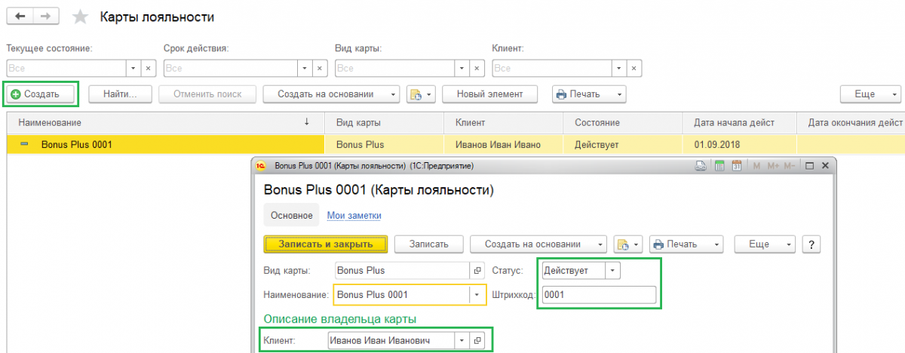Open the Еще menu in main toolbar

point(870,94)
